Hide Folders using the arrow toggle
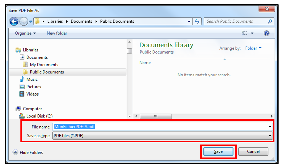Screen dimensions: 283x168 coord(15,152)
